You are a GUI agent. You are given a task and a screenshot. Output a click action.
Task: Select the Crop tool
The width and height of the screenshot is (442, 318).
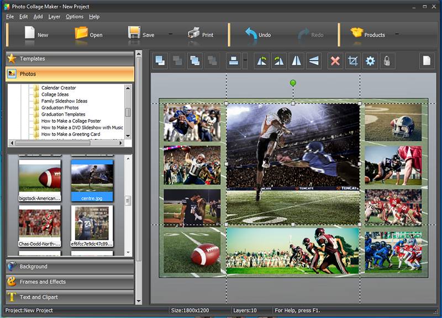(352, 61)
